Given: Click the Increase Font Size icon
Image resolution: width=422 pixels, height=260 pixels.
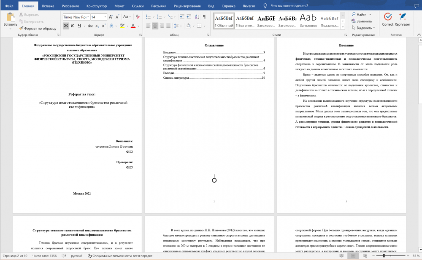Looking at the screenshot, I should click(x=111, y=17).
